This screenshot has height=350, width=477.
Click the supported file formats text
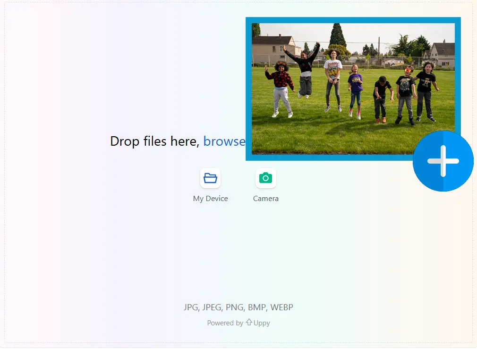pos(238,307)
